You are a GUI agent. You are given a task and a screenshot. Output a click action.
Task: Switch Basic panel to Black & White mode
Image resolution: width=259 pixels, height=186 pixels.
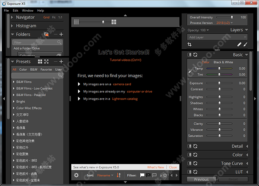coord(223,62)
